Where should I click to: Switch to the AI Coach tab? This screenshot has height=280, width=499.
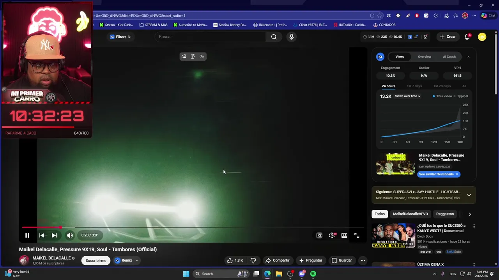(449, 57)
